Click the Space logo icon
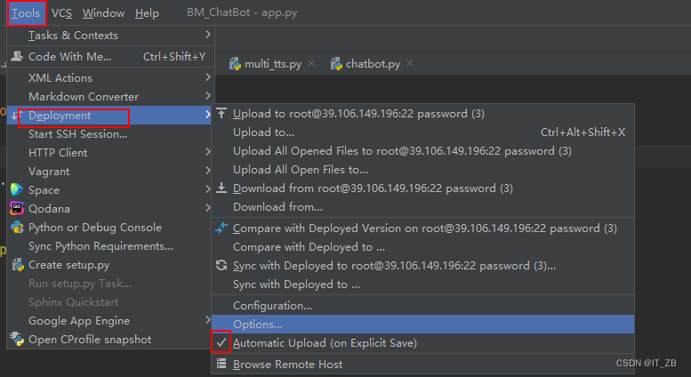 [17, 189]
